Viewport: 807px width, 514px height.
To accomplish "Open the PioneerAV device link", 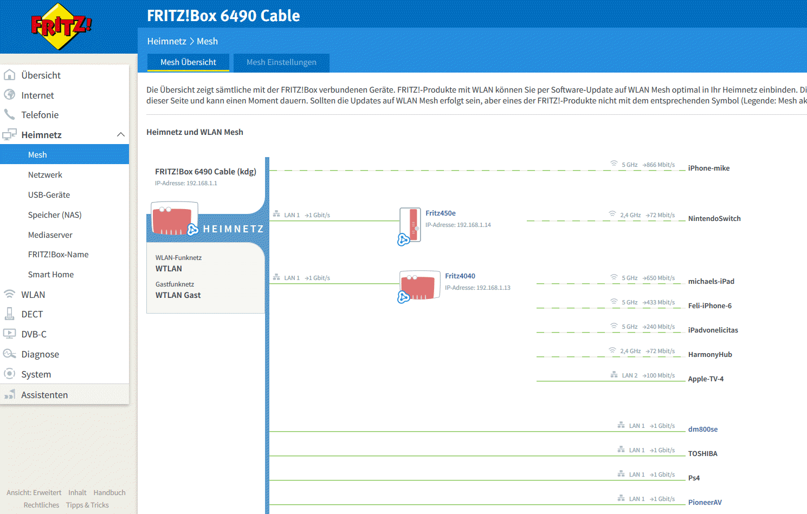I will point(705,502).
